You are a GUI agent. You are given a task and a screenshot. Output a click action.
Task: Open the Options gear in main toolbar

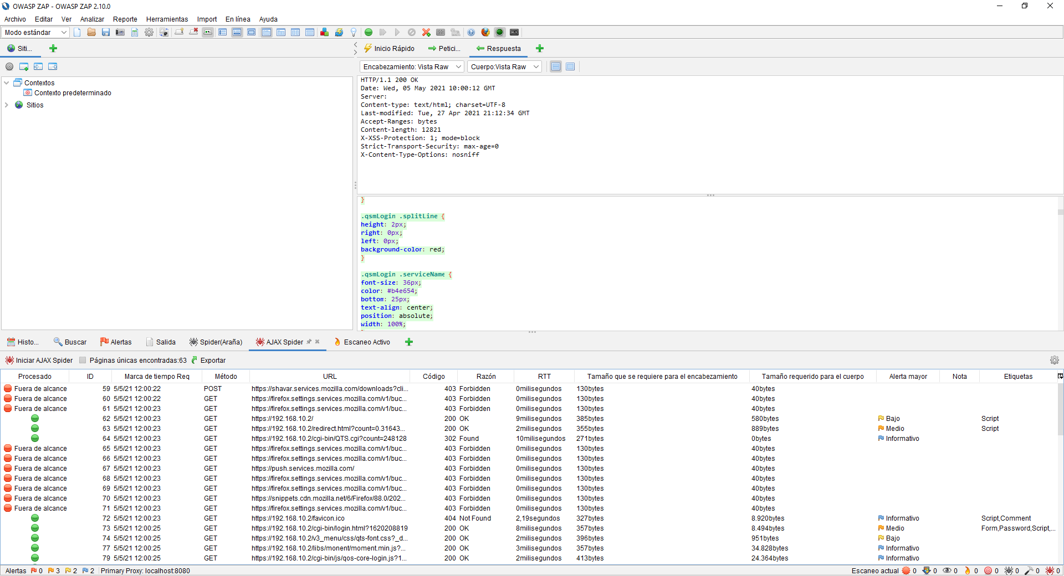click(149, 32)
